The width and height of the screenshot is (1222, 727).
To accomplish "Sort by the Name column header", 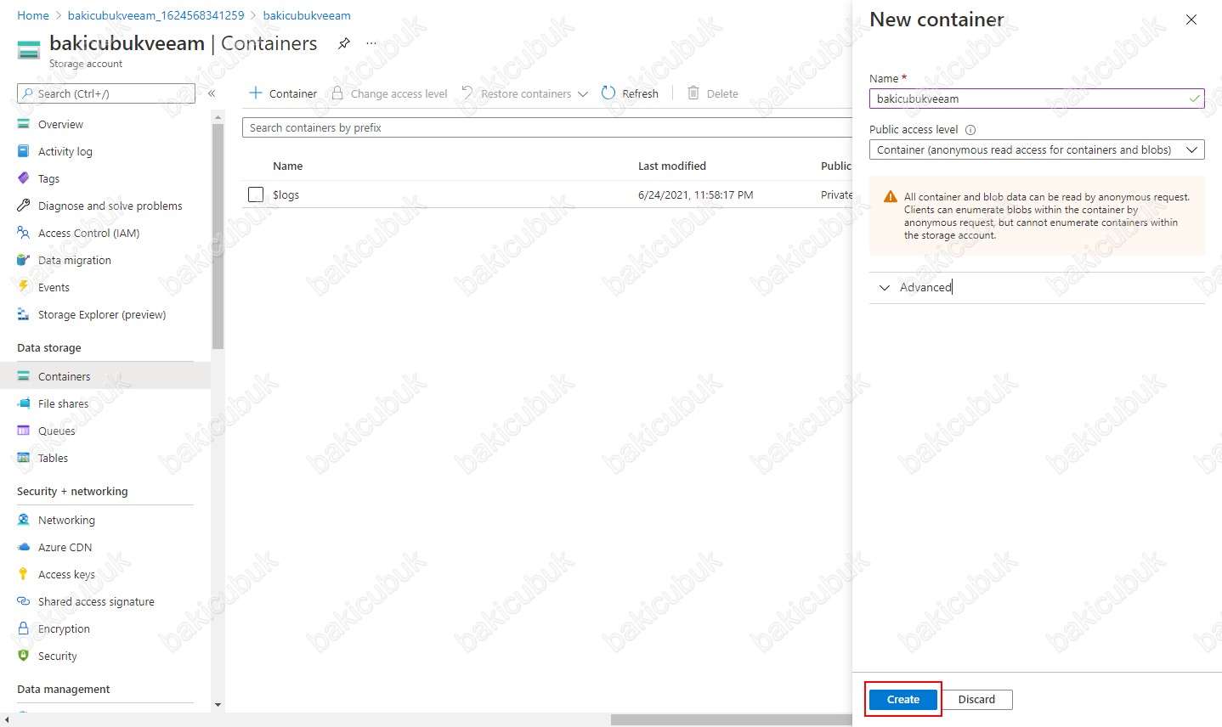I will (288, 166).
